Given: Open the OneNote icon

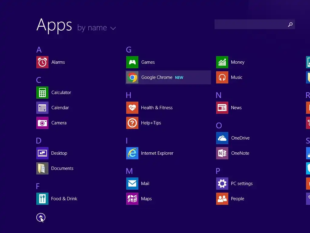Looking at the screenshot, I should (x=222, y=153).
